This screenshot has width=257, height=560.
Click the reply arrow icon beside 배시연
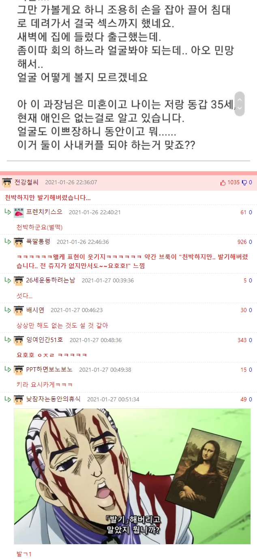pos(8,310)
